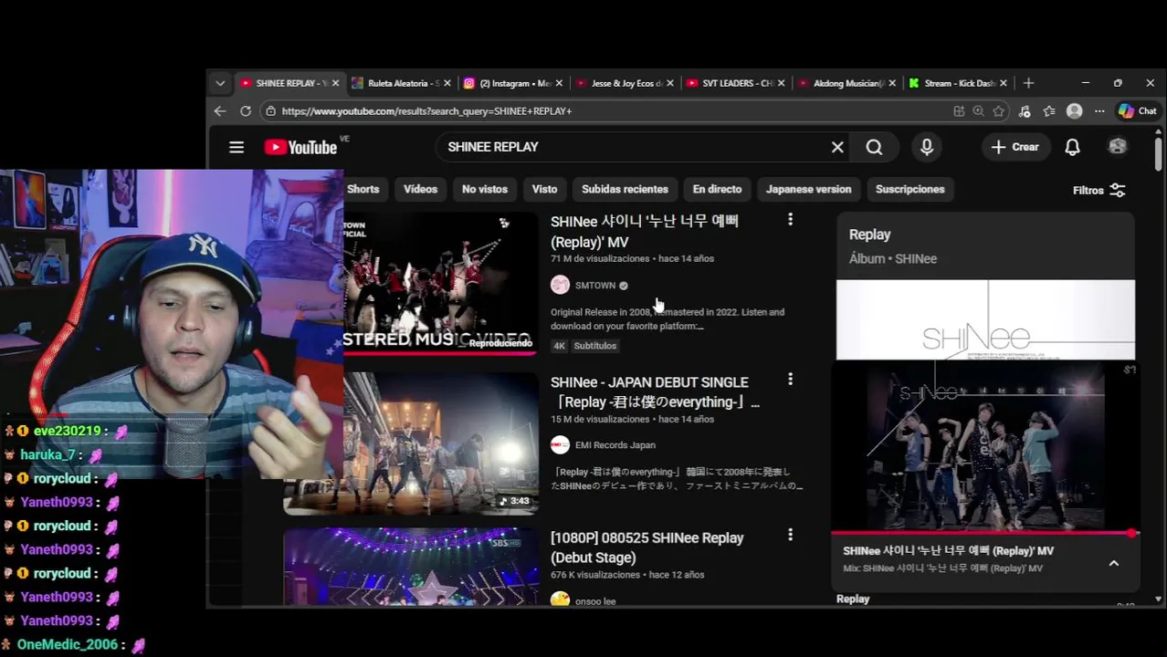Image resolution: width=1167 pixels, height=657 pixels.
Task: Open the Crear menu
Action: 1015,147
